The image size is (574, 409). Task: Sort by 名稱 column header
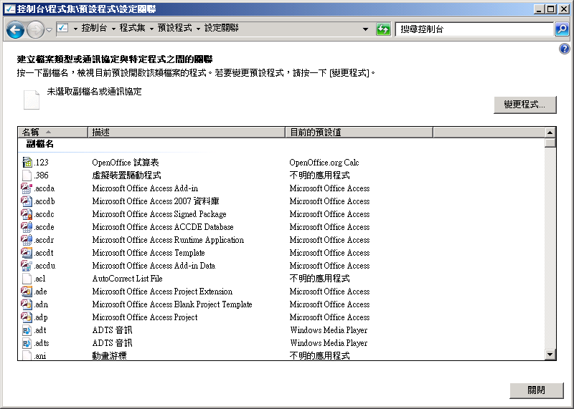pos(52,133)
